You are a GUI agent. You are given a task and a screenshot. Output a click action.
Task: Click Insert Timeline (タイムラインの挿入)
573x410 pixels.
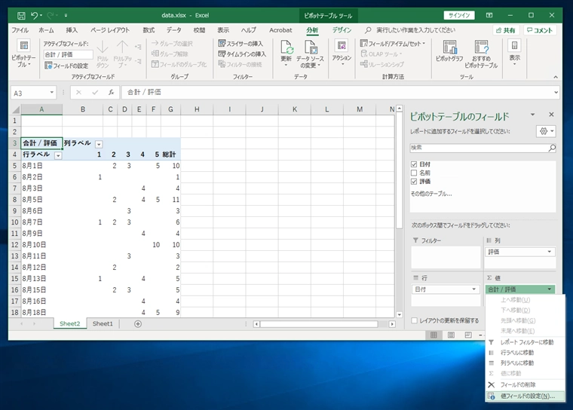[x=242, y=54]
